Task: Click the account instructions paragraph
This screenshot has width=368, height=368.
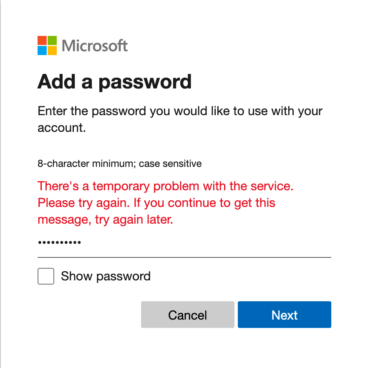Action: (x=180, y=119)
